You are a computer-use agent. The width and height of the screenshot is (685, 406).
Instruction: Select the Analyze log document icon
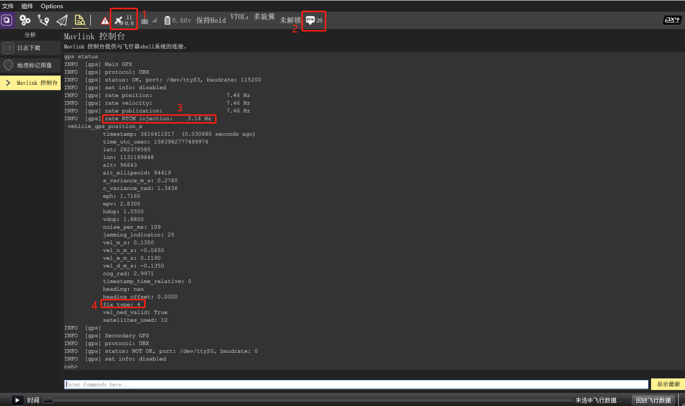(x=80, y=20)
